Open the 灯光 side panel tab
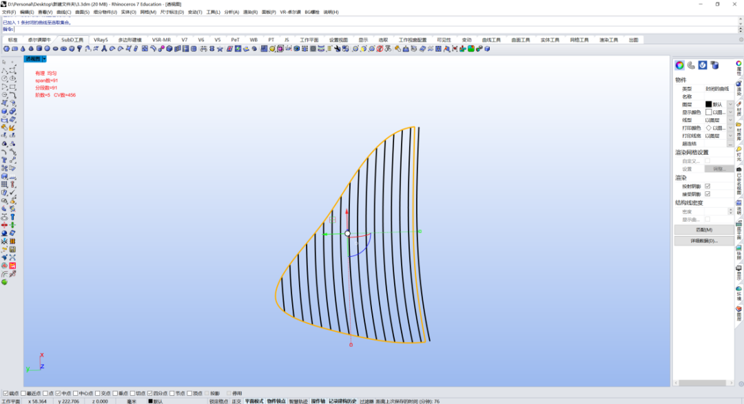 [738, 155]
